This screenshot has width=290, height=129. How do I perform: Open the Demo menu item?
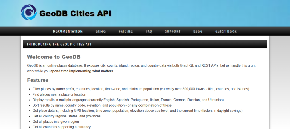101,31
